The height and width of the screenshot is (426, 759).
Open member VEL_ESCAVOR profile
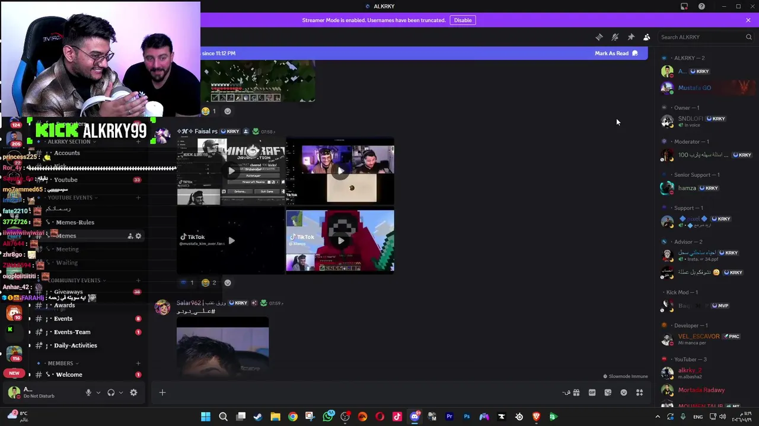pos(706,339)
